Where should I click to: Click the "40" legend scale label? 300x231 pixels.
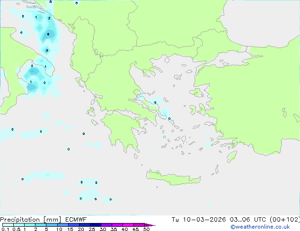[124, 229]
